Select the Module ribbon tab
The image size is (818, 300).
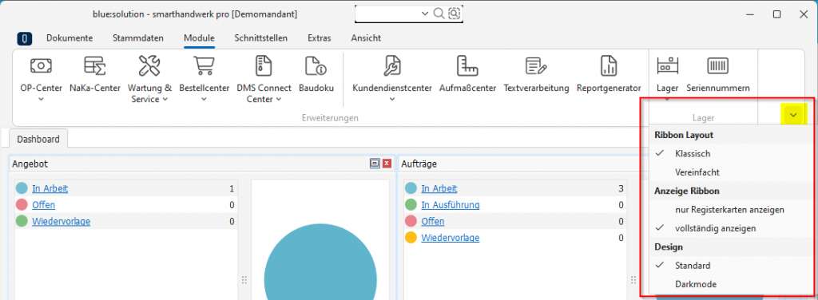click(x=199, y=38)
